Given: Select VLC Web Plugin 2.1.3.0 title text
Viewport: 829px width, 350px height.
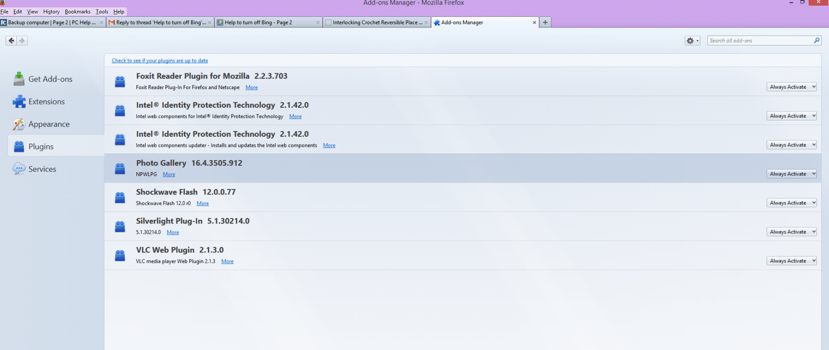Looking at the screenshot, I should (180, 250).
